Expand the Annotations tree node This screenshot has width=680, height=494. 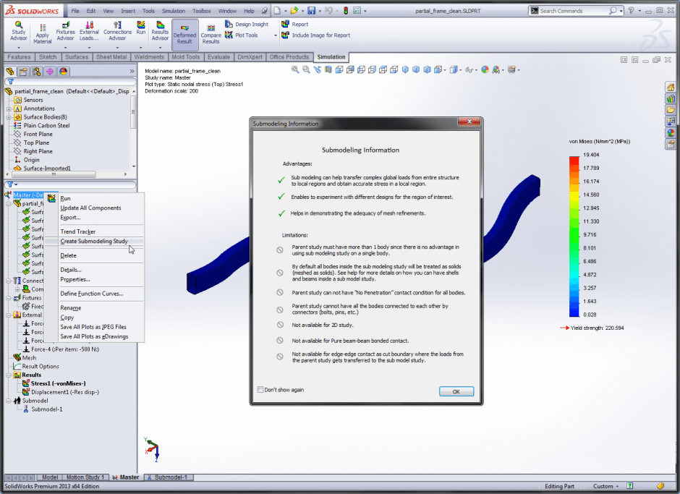point(9,108)
